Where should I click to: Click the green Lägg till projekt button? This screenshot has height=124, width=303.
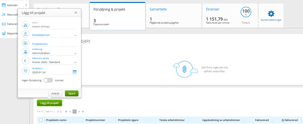tap(49, 103)
